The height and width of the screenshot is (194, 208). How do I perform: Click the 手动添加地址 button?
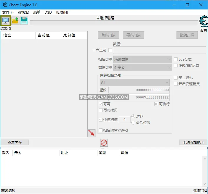(193, 143)
